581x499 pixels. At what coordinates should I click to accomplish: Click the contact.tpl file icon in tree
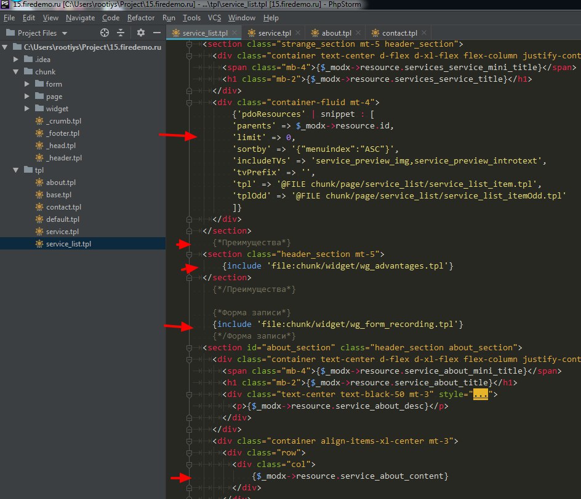point(39,206)
